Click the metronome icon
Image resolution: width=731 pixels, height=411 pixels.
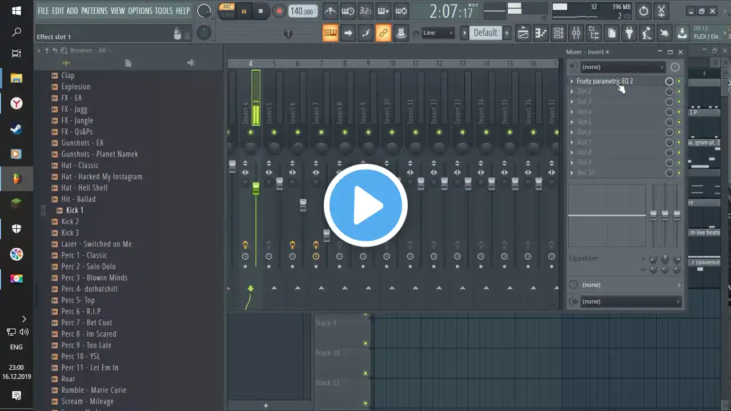[x=330, y=11]
